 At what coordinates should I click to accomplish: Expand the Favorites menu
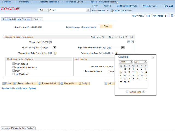[7, 2]
